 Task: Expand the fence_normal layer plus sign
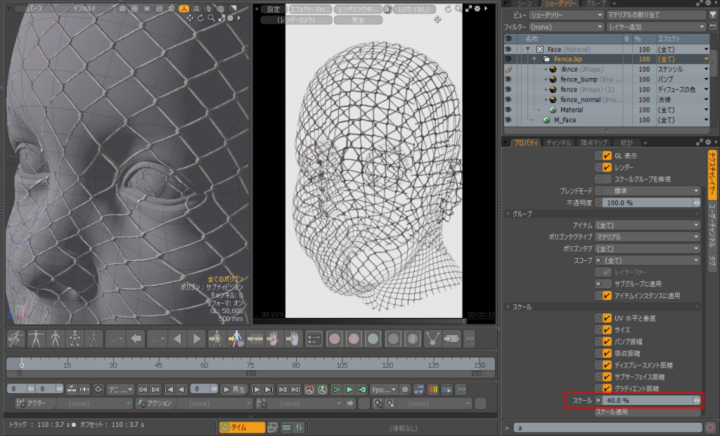point(546,100)
